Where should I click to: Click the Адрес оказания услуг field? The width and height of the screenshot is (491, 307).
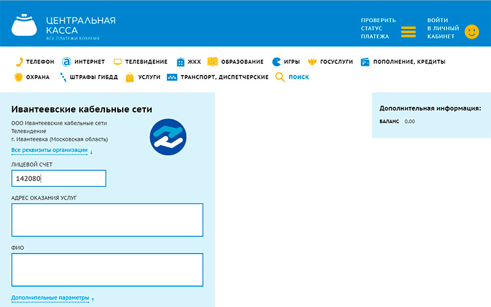pos(107,220)
